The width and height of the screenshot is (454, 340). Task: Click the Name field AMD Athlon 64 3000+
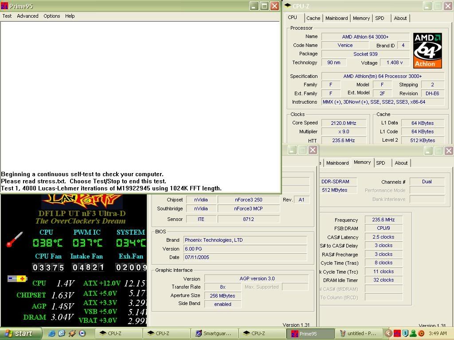pos(365,37)
